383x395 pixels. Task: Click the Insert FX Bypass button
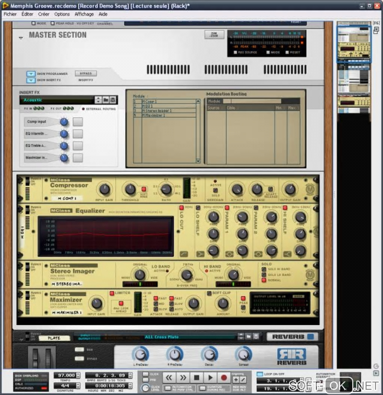pos(86,73)
